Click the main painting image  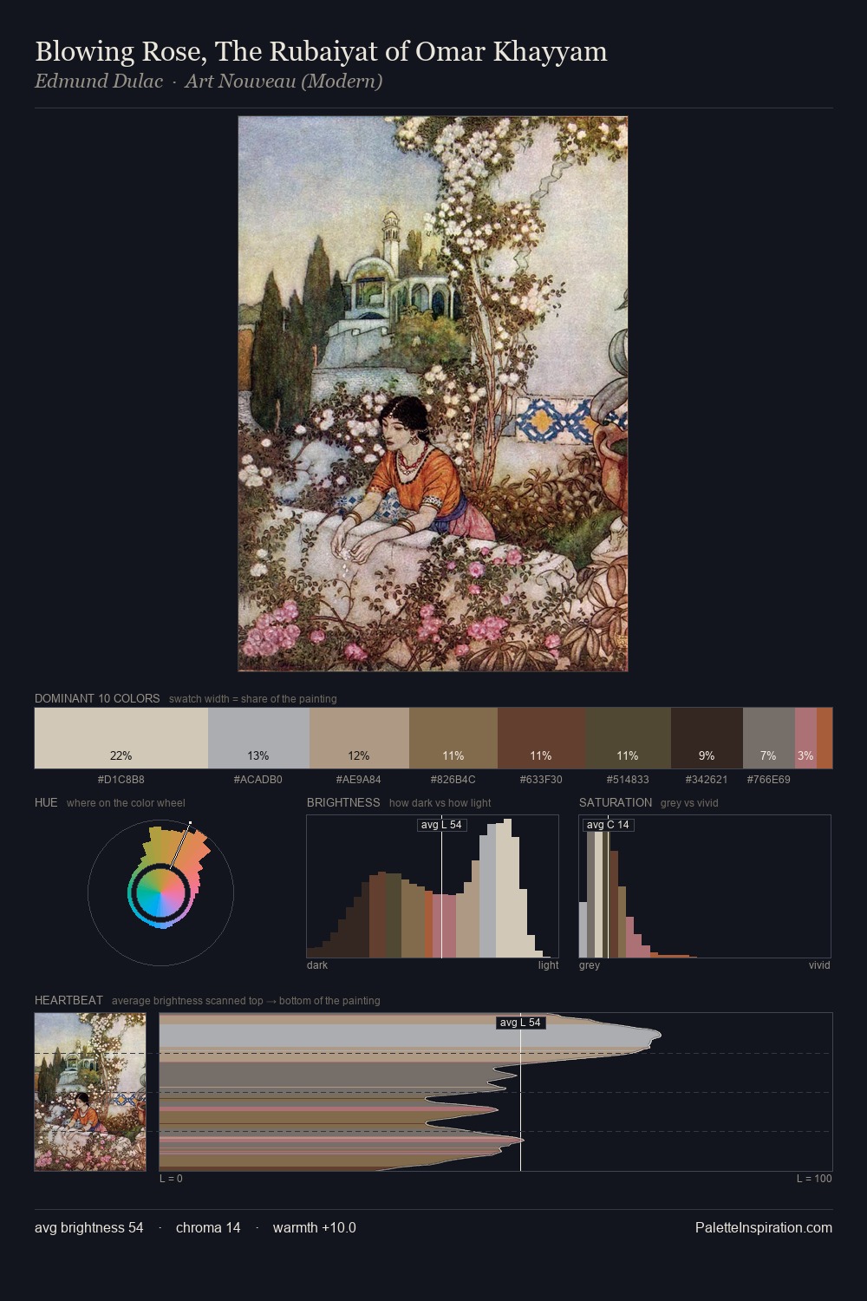(x=433, y=394)
